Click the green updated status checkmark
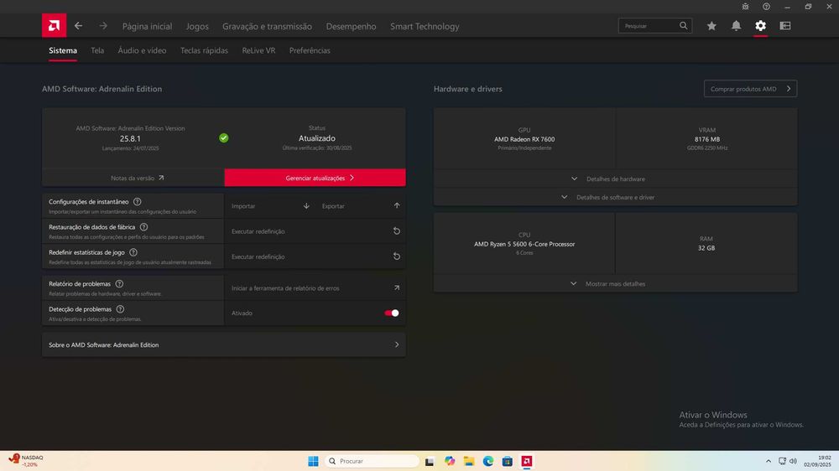This screenshot has height=471, width=839. tap(224, 138)
